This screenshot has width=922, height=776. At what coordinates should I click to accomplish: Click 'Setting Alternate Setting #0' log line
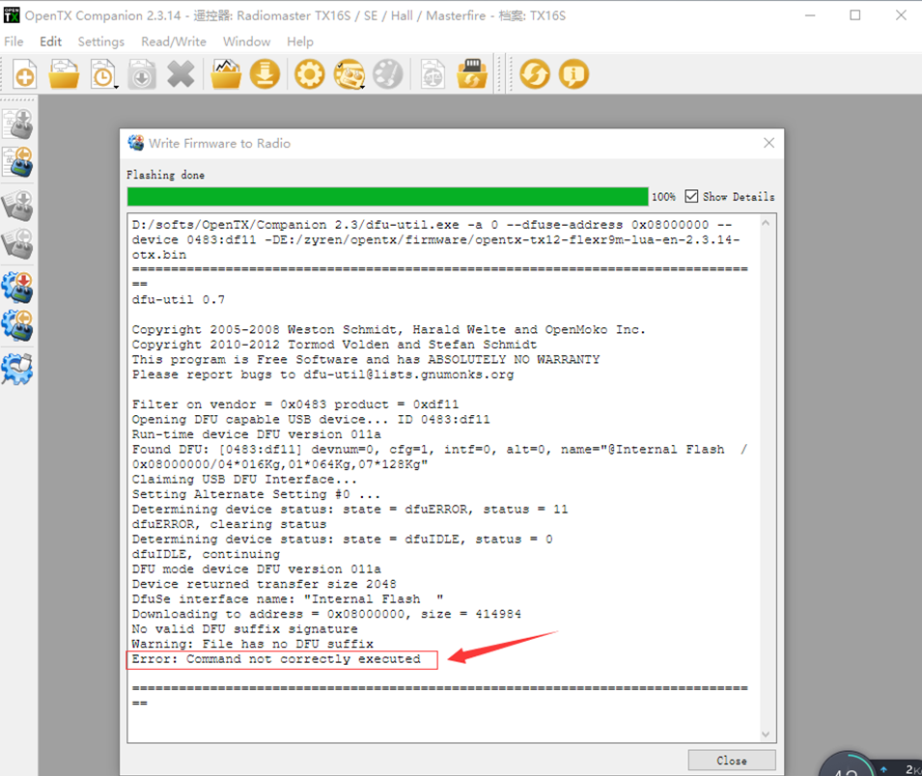click(256, 494)
